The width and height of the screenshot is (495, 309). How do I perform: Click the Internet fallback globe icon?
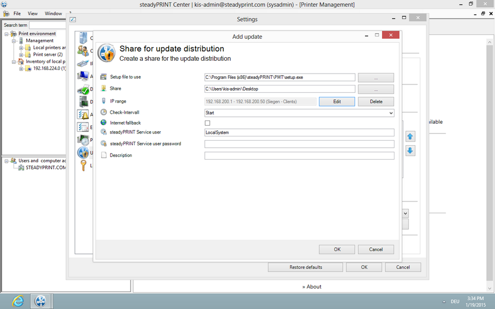(x=104, y=123)
